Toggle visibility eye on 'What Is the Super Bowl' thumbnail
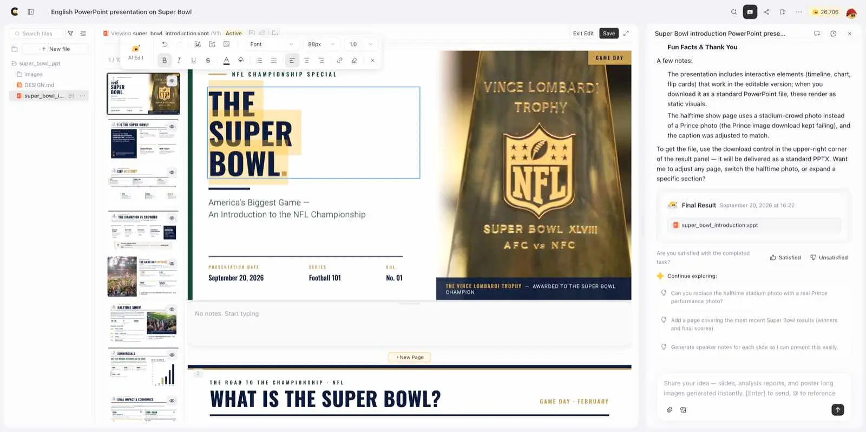The height and width of the screenshot is (432, 866). point(172,127)
